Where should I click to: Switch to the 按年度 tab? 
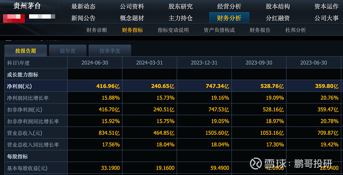click(68, 51)
